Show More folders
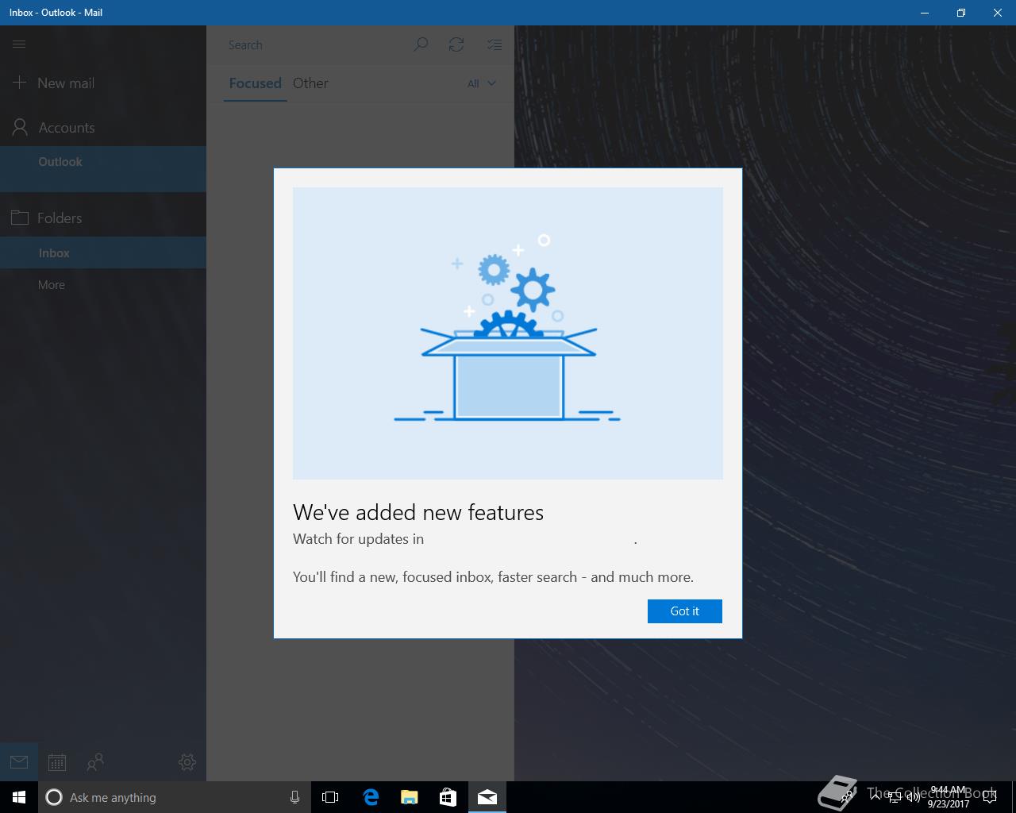Viewport: 1016px width, 813px height. (52, 284)
